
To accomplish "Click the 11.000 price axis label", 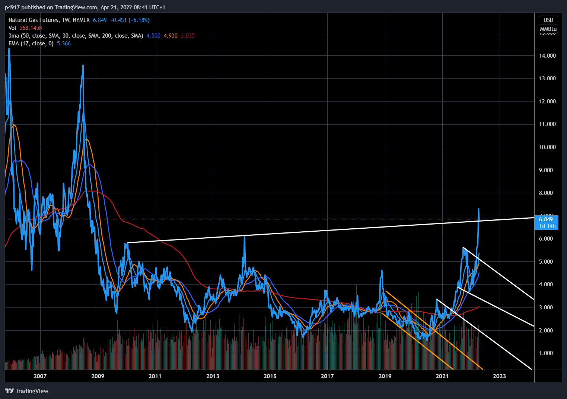I will [547, 124].
